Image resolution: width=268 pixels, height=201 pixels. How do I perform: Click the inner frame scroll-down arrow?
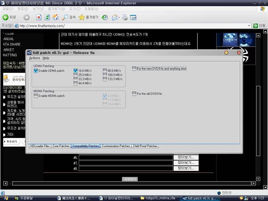pyautogui.click(x=258, y=179)
